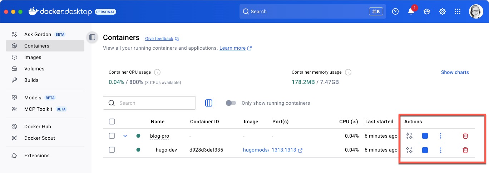Open Models beta section

(45, 98)
